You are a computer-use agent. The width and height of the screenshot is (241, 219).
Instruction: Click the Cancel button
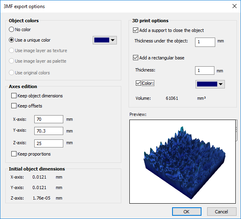pyautogui.click(x=222, y=212)
